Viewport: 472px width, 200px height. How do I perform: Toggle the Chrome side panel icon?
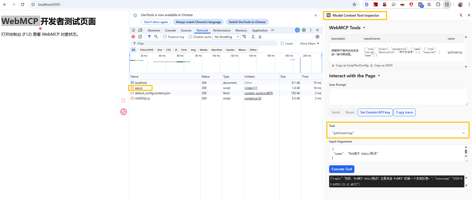click(447, 5)
